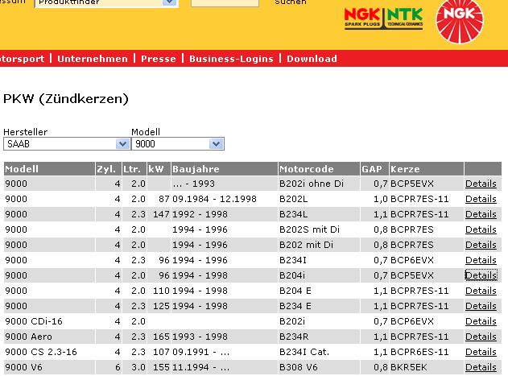
Task: Open the Motorsport menu item
Action: [22, 59]
